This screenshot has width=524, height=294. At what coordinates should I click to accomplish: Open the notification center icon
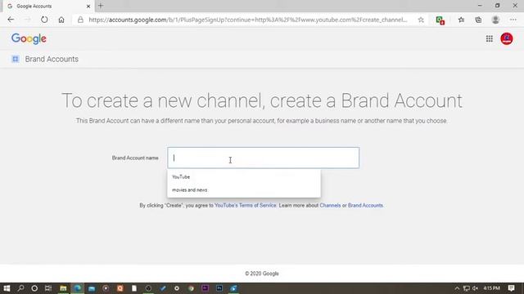click(511, 288)
